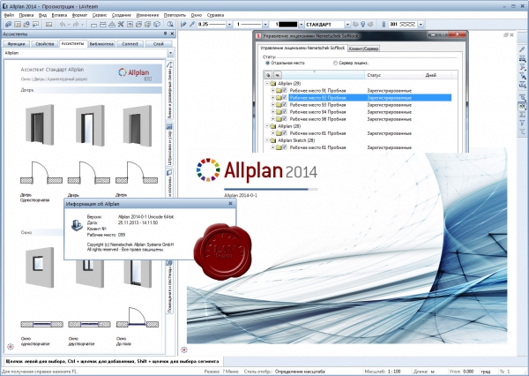Open the Файл menu
The image size is (529, 376).
point(9,15)
